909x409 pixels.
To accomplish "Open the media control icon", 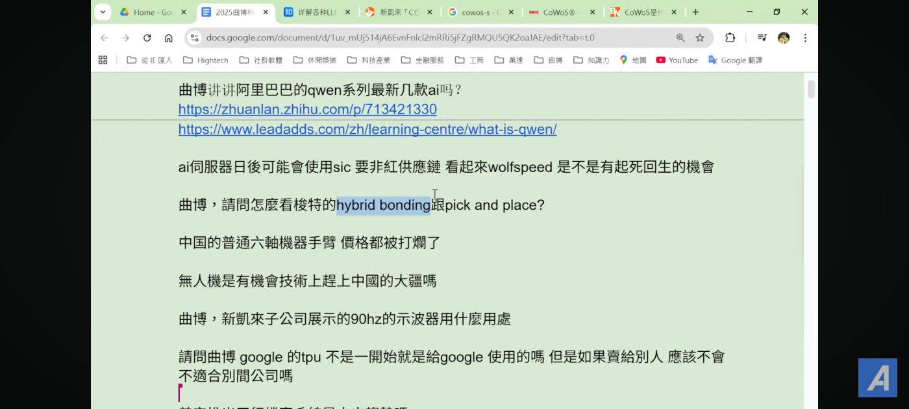I will [x=762, y=38].
